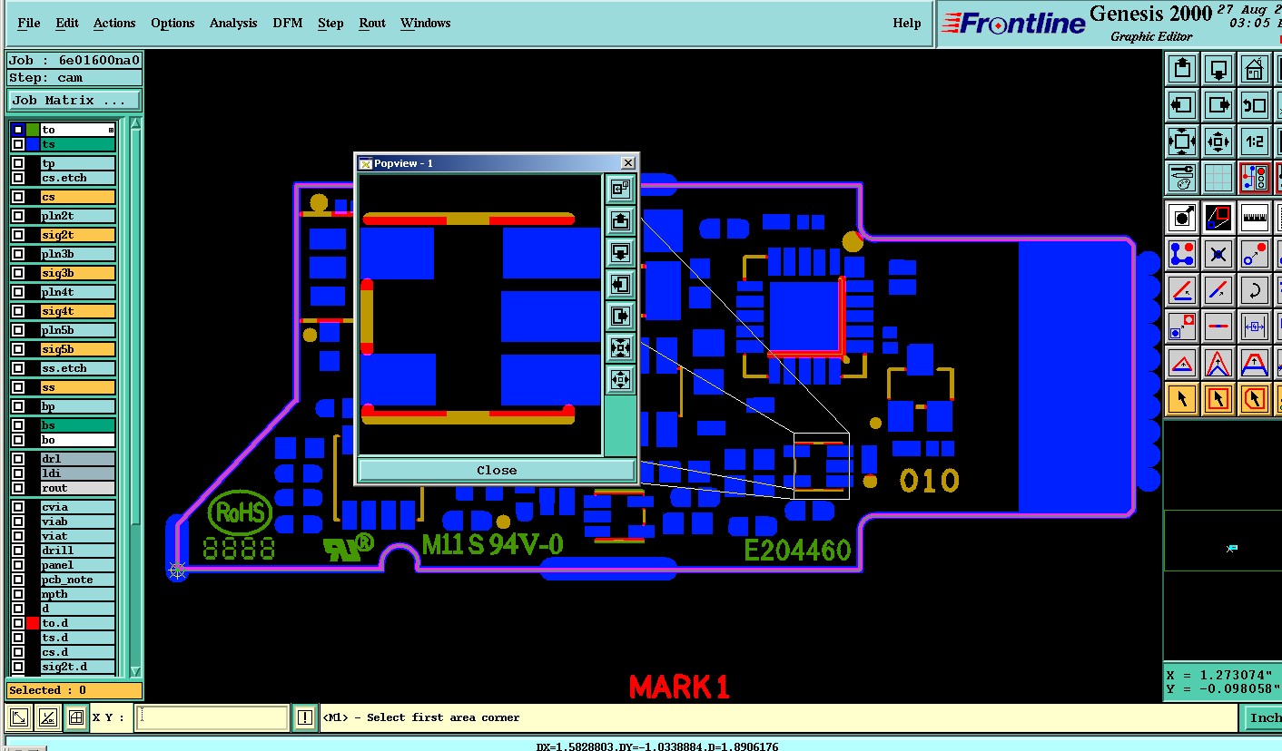1282x751 pixels.
Task: Open the Edit menu
Action: tap(67, 23)
